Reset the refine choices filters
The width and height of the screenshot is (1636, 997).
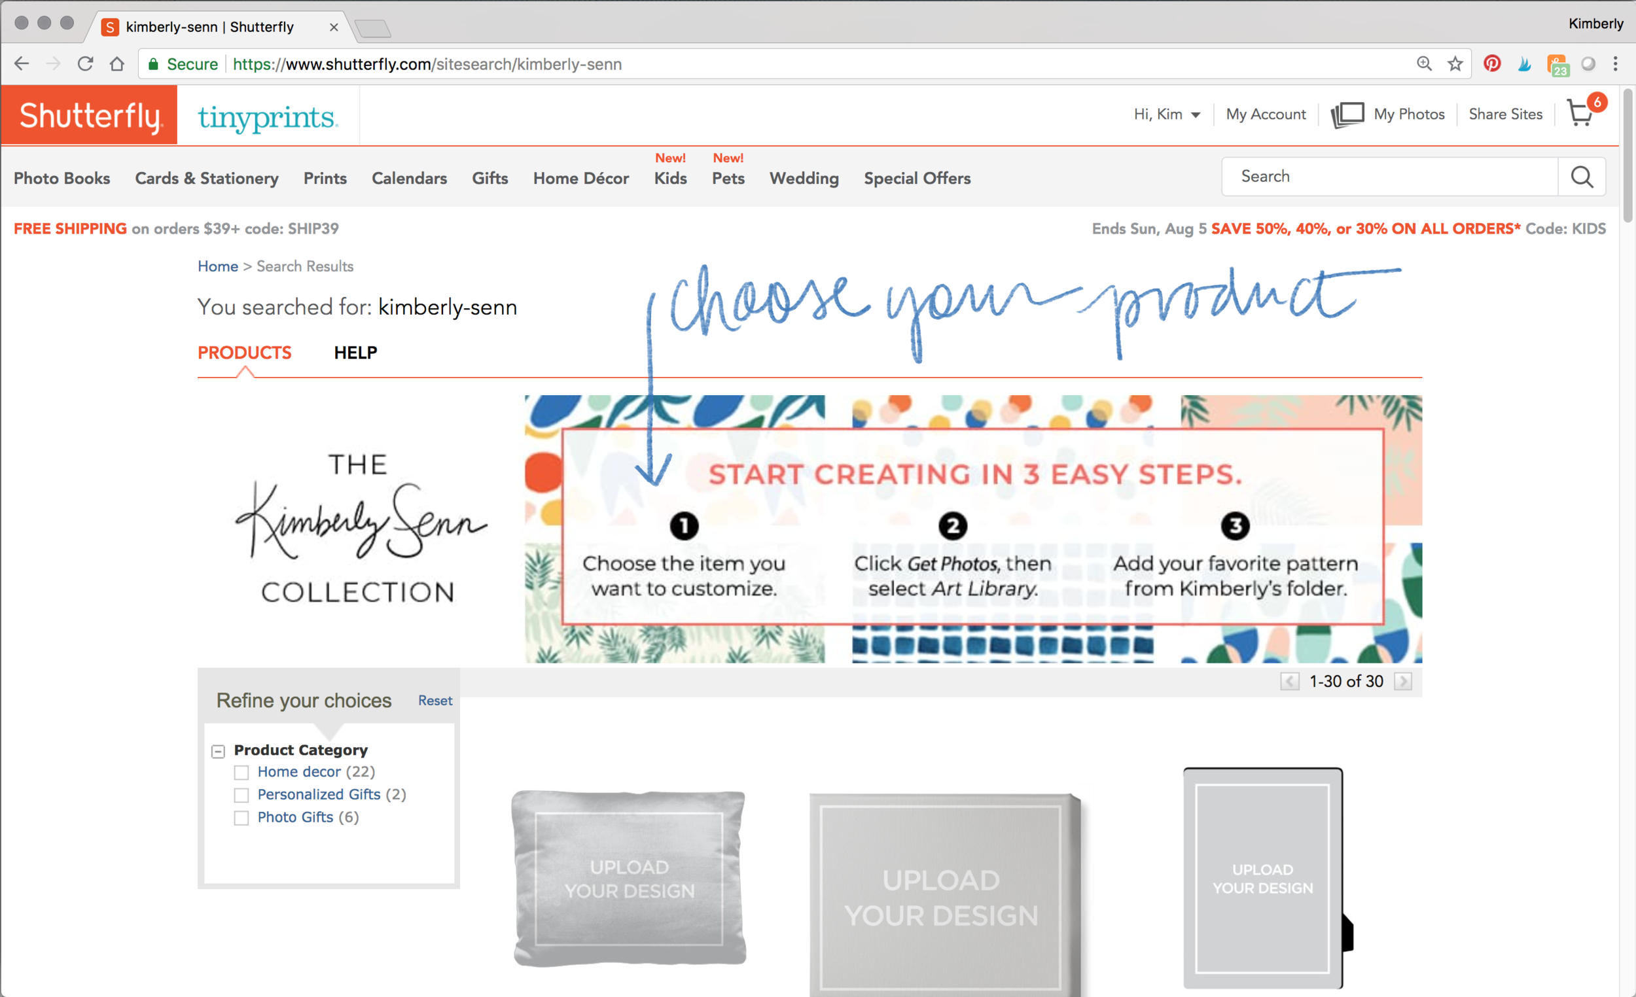coord(435,700)
